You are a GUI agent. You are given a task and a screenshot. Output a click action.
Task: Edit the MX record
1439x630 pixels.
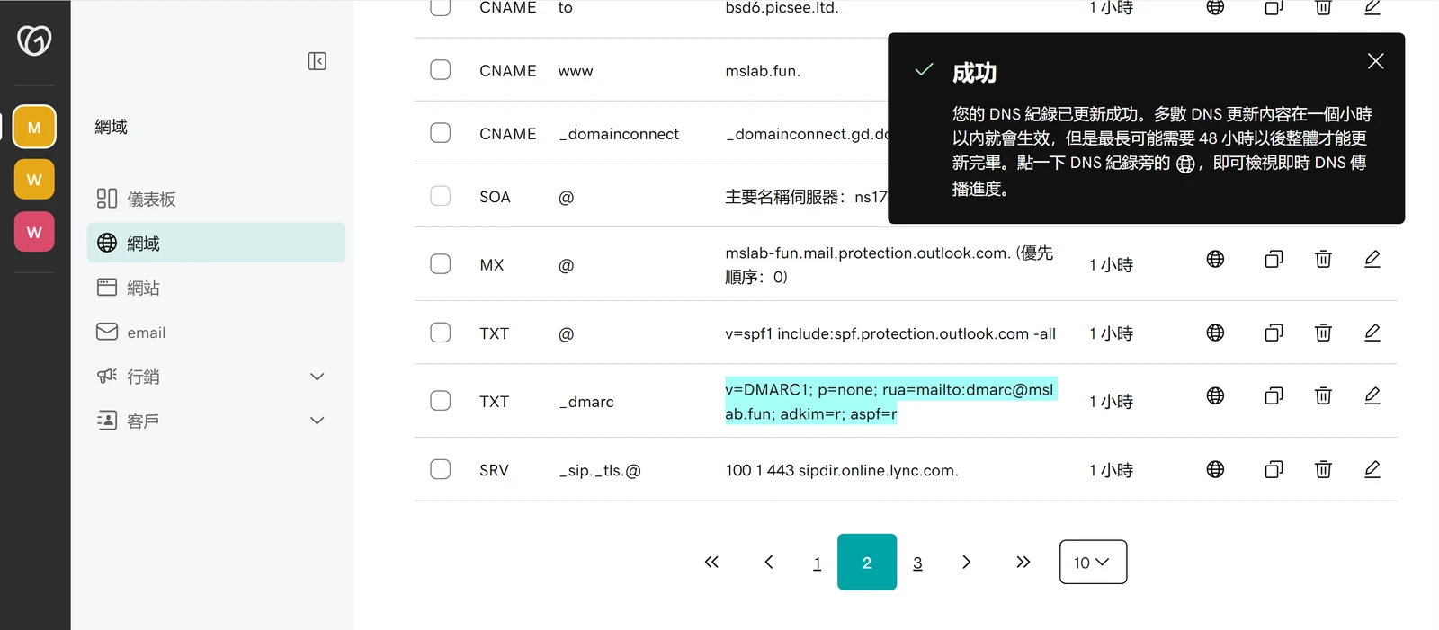click(1372, 259)
